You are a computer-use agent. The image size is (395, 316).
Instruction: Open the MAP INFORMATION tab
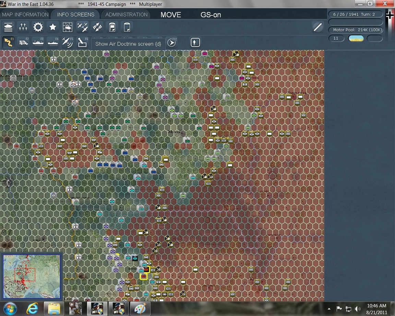(25, 15)
